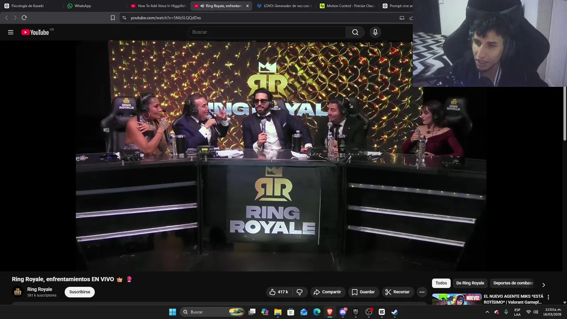Click the Suscribirse button
This screenshot has height=319, width=567.
click(x=80, y=292)
